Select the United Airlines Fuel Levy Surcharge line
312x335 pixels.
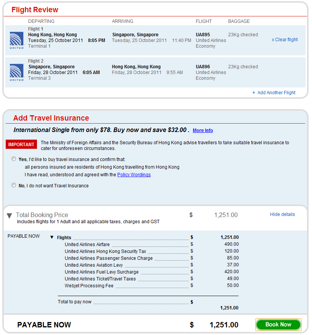(101, 272)
